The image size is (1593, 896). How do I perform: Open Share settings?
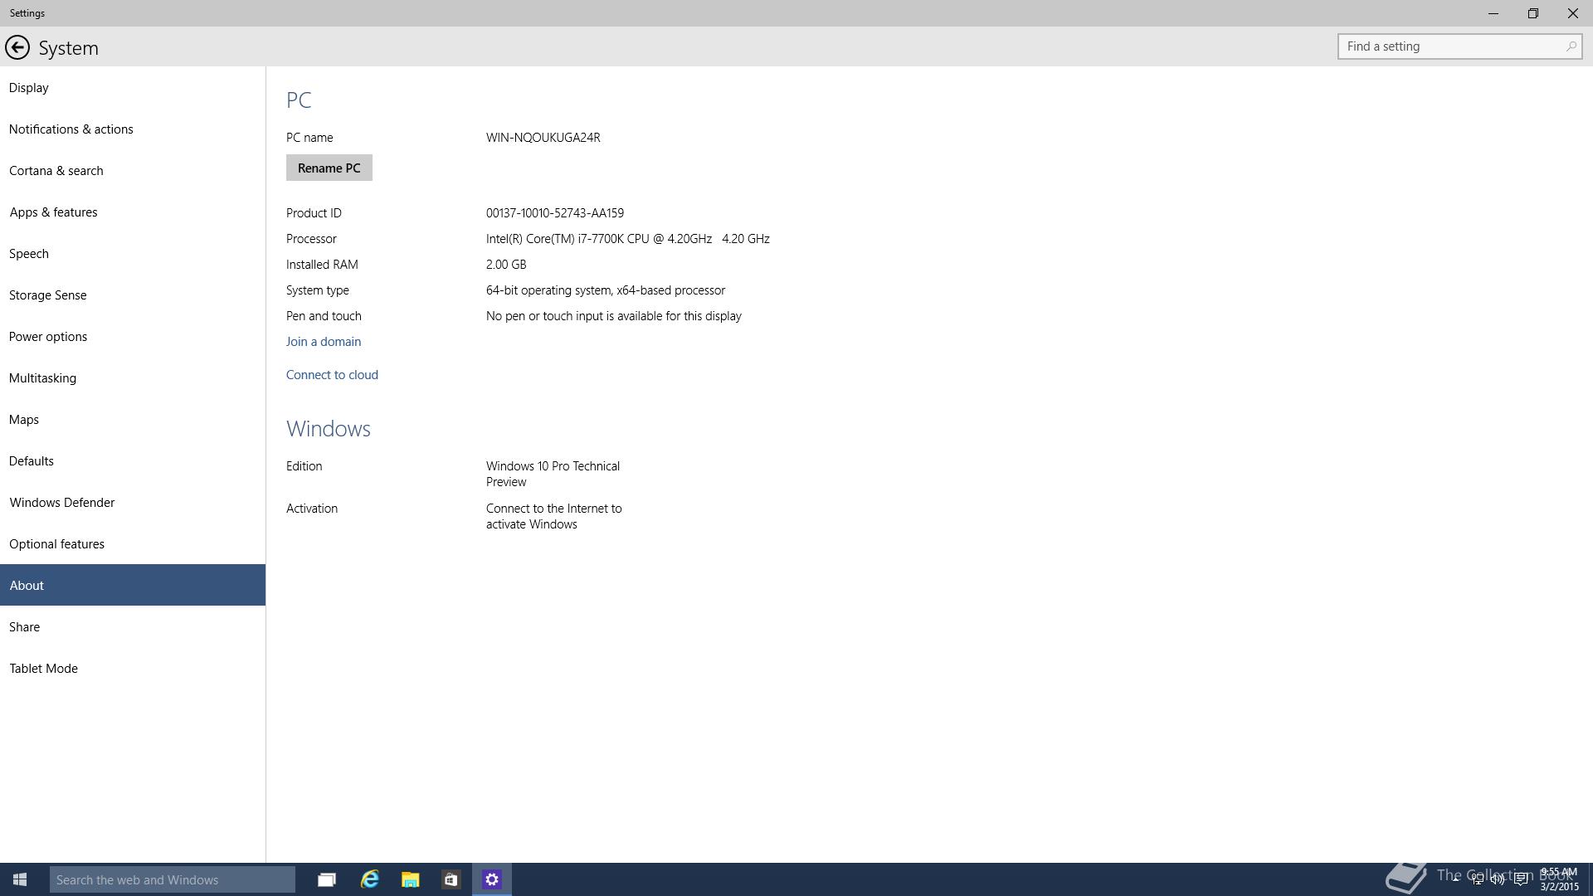[133, 626]
